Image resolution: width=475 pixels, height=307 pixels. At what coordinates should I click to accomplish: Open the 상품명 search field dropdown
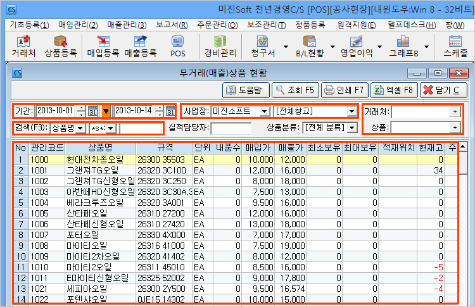(80, 128)
